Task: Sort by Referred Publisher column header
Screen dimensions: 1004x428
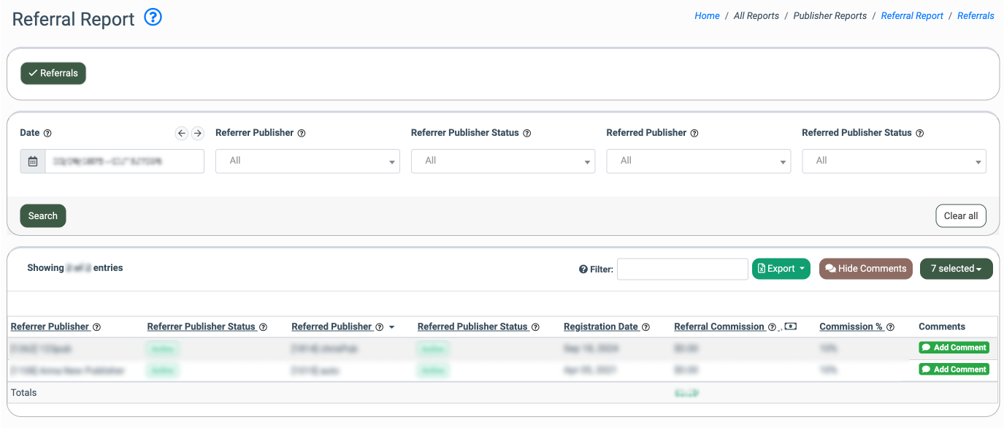Action: coord(332,326)
